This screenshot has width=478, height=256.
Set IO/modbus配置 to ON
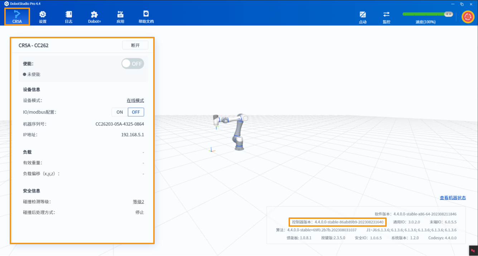pyautogui.click(x=120, y=112)
